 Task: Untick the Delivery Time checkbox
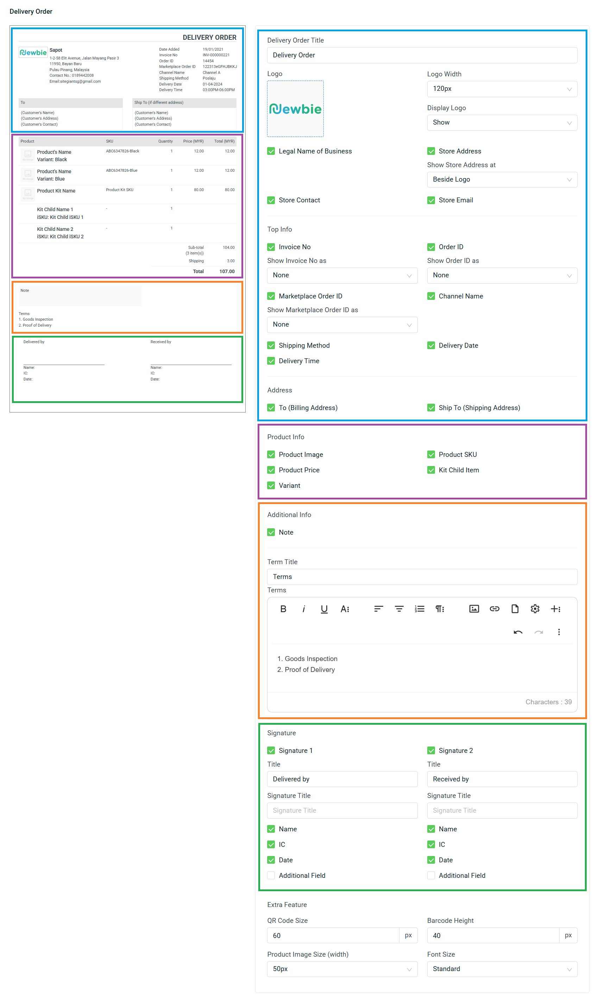(271, 361)
